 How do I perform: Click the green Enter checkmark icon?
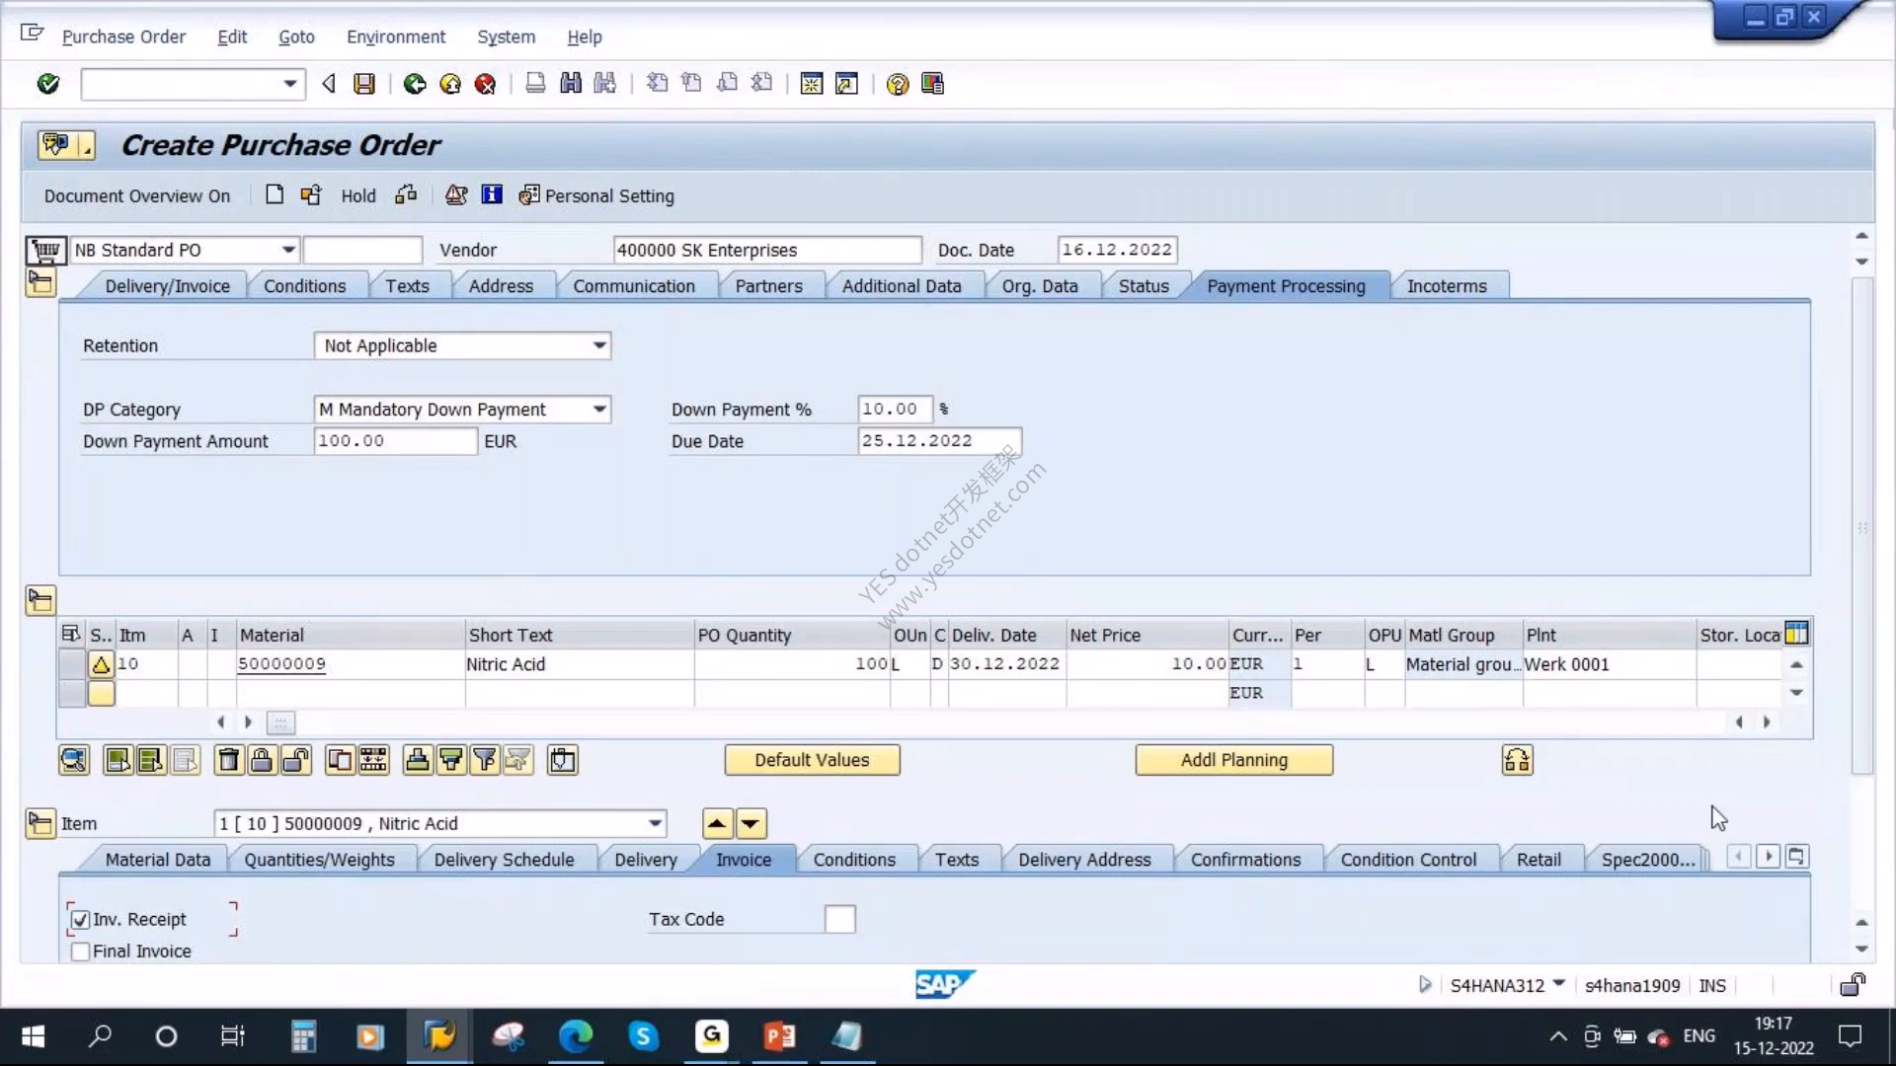coord(47,84)
